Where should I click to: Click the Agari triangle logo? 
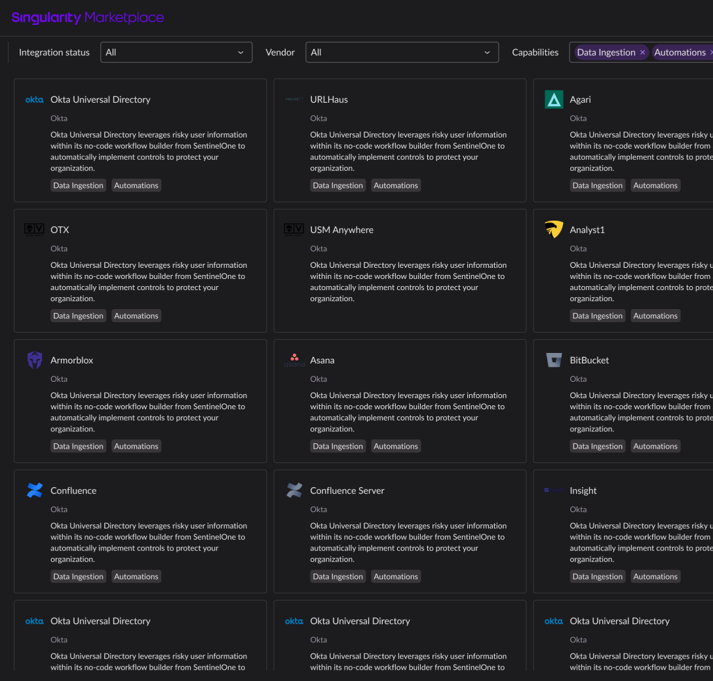tap(553, 100)
